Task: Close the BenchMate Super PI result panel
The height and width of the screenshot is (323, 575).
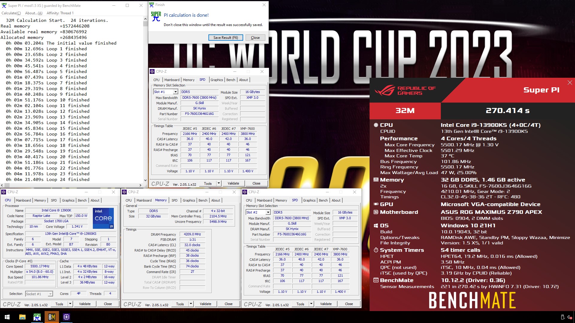Action: coord(570,83)
